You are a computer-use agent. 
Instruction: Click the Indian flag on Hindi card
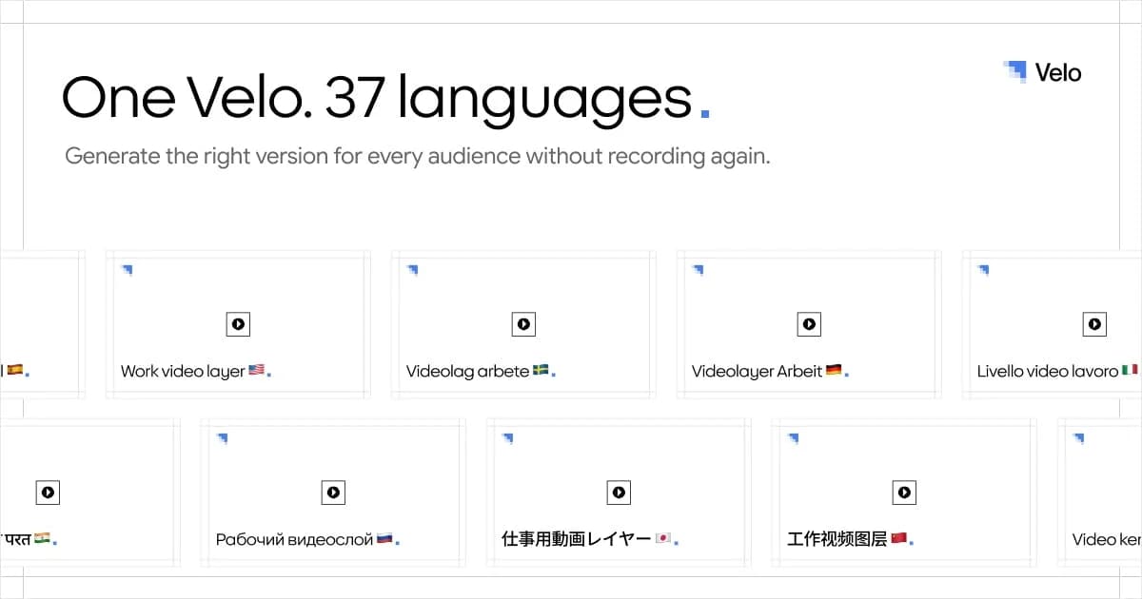click(x=42, y=539)
